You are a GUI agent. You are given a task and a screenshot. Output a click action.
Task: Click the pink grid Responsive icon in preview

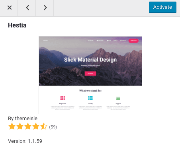[63, 98]
